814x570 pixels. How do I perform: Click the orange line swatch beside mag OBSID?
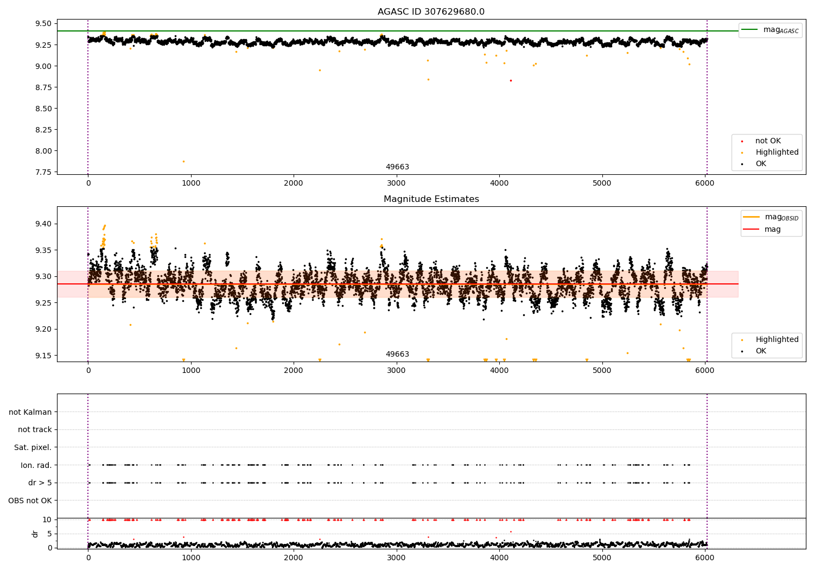pos(752,217)
